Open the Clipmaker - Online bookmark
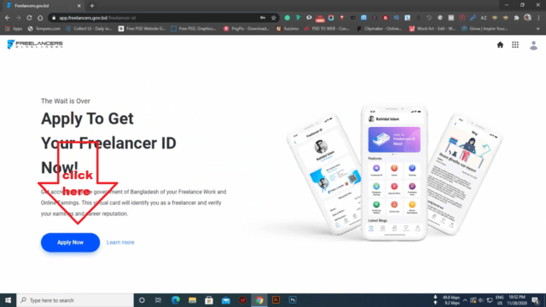 point(379,28)
